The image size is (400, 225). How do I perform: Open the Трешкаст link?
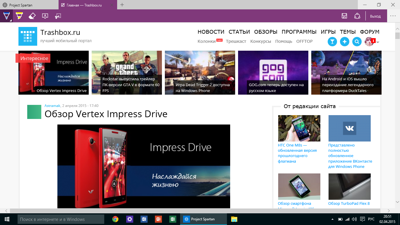[236, 41]
